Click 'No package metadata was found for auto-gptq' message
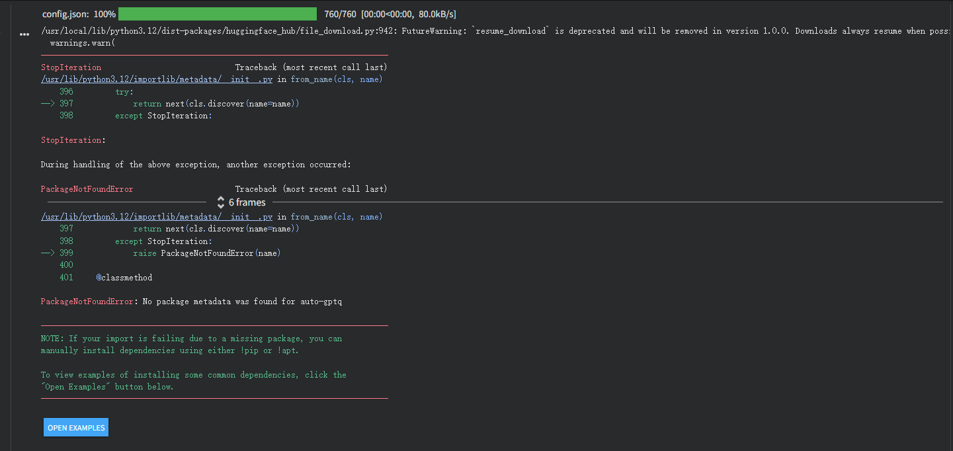This screenshot has width=953, height=451. coord(243,302)
